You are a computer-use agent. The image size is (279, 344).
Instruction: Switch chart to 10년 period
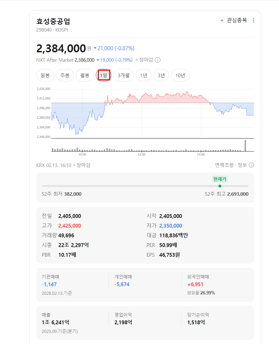coord(180,75)
